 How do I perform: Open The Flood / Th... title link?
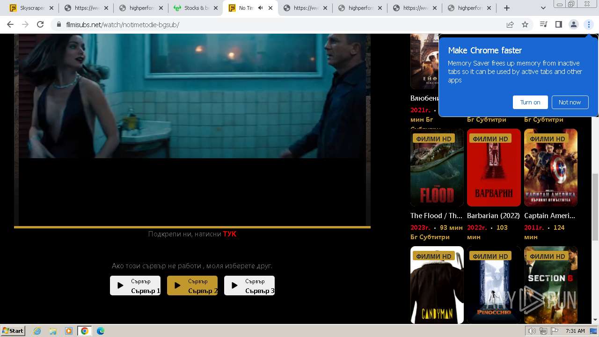[436, 216]
